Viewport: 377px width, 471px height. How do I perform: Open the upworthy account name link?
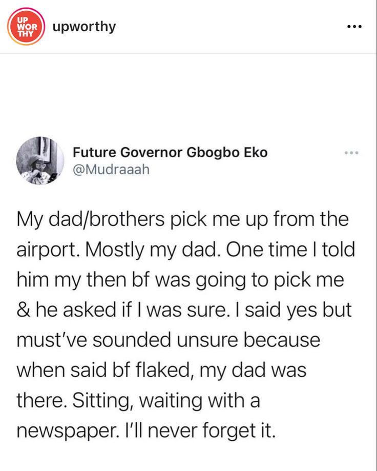click(85, 26)
